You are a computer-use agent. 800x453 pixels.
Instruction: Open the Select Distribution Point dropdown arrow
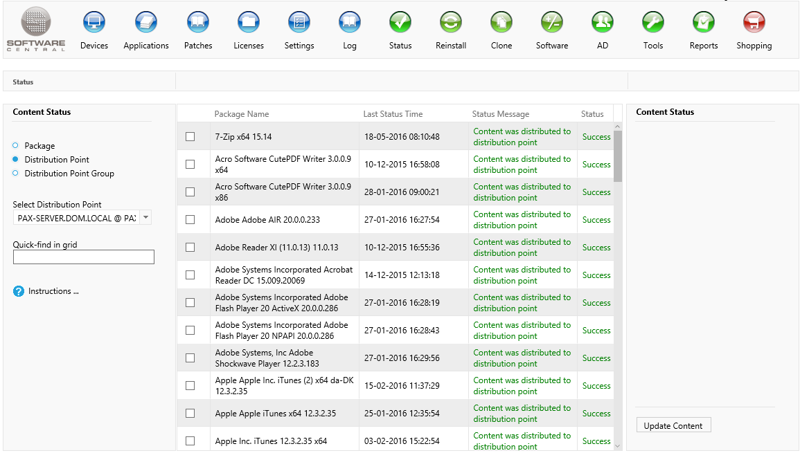pos(146,218)
